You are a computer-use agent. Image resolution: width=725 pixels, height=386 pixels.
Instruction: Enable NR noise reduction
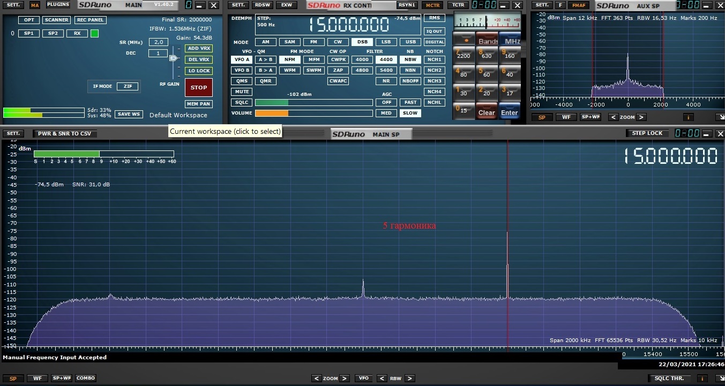[386, 81]
